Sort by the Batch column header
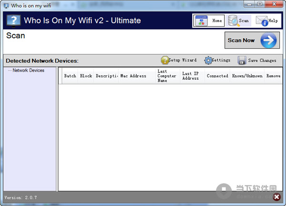This screenshot has width=286, height=206. coord(70,76)
